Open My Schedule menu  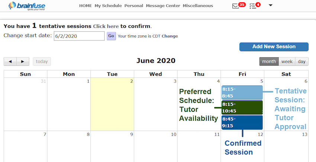click(x=108, y=6)
